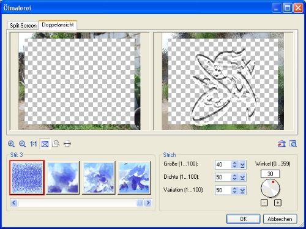
Task: Increase angle with the plus button
Action: point(278,203)
